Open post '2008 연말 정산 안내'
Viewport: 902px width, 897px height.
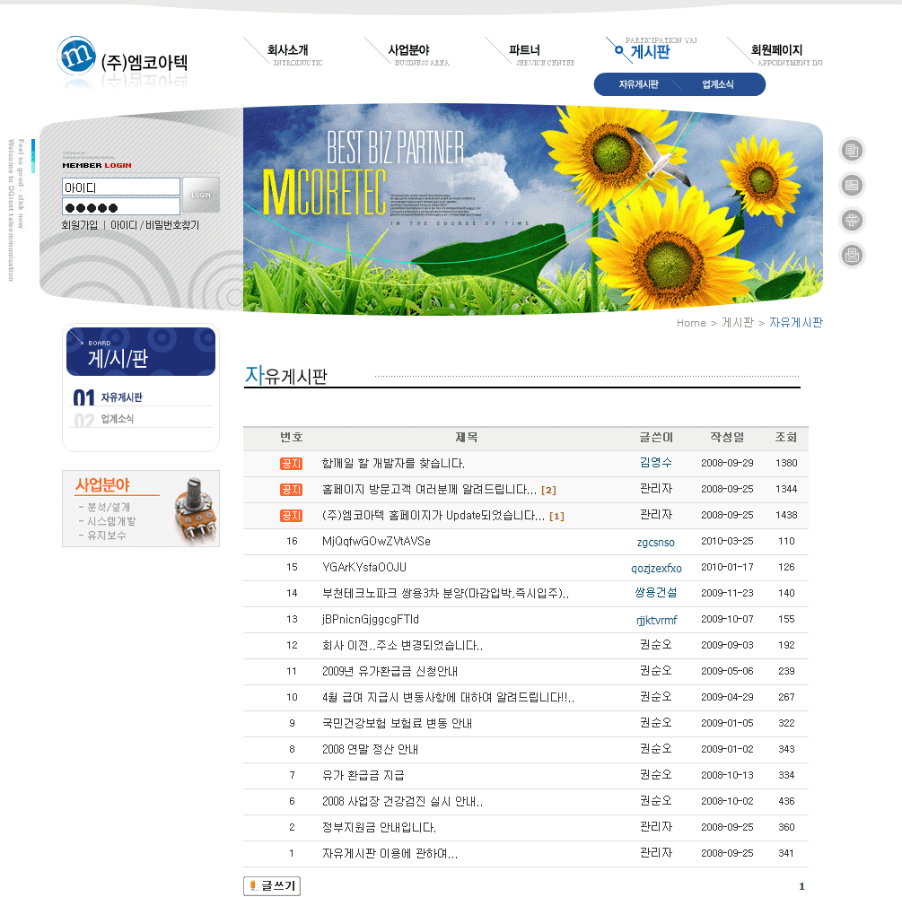pos(370,749)
